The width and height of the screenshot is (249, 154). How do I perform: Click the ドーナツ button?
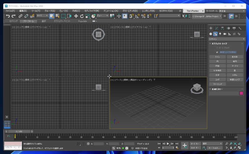(235, 66)
